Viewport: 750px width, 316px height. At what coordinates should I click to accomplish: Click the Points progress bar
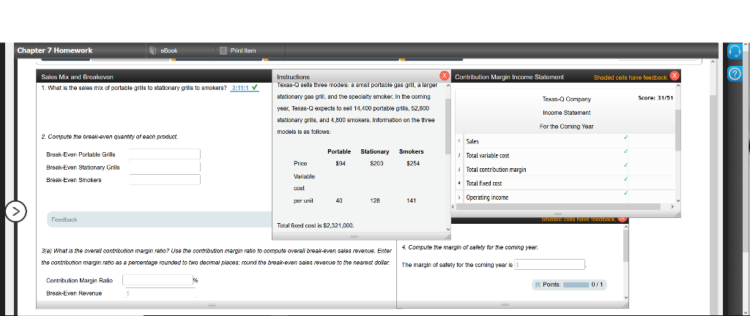pyautogui.click(x=576, y=285)
